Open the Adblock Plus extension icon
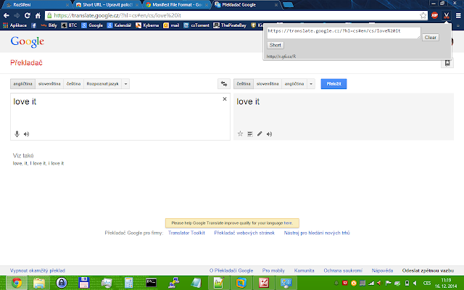Image resolution: width=464 pixels, height=290 pixels. coord(434,15)
